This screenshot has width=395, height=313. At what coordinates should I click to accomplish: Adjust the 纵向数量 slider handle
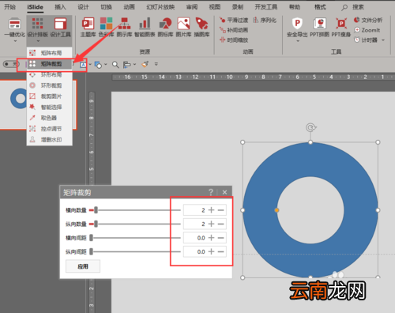point(96,224)
